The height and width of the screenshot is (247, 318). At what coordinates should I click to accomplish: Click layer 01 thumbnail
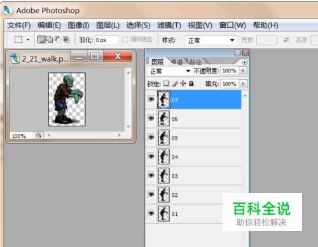pyautogui.click(x=164, y=214)
